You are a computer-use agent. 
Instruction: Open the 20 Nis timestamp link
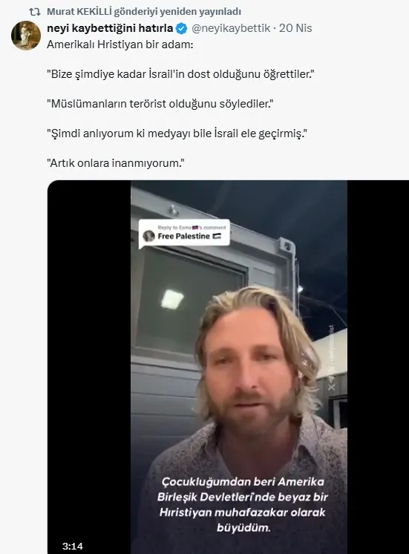(295, 28)
